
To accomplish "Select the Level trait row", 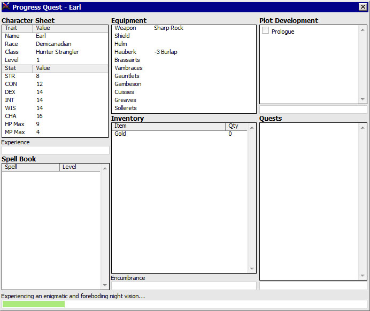I will click(55, 60).
